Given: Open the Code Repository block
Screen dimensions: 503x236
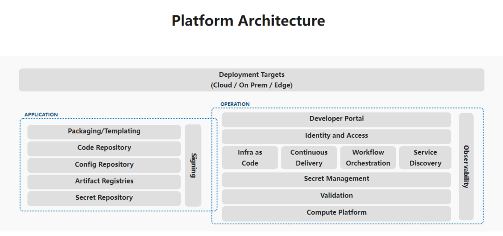Looking at the screenshot, I should pos(104,148).
